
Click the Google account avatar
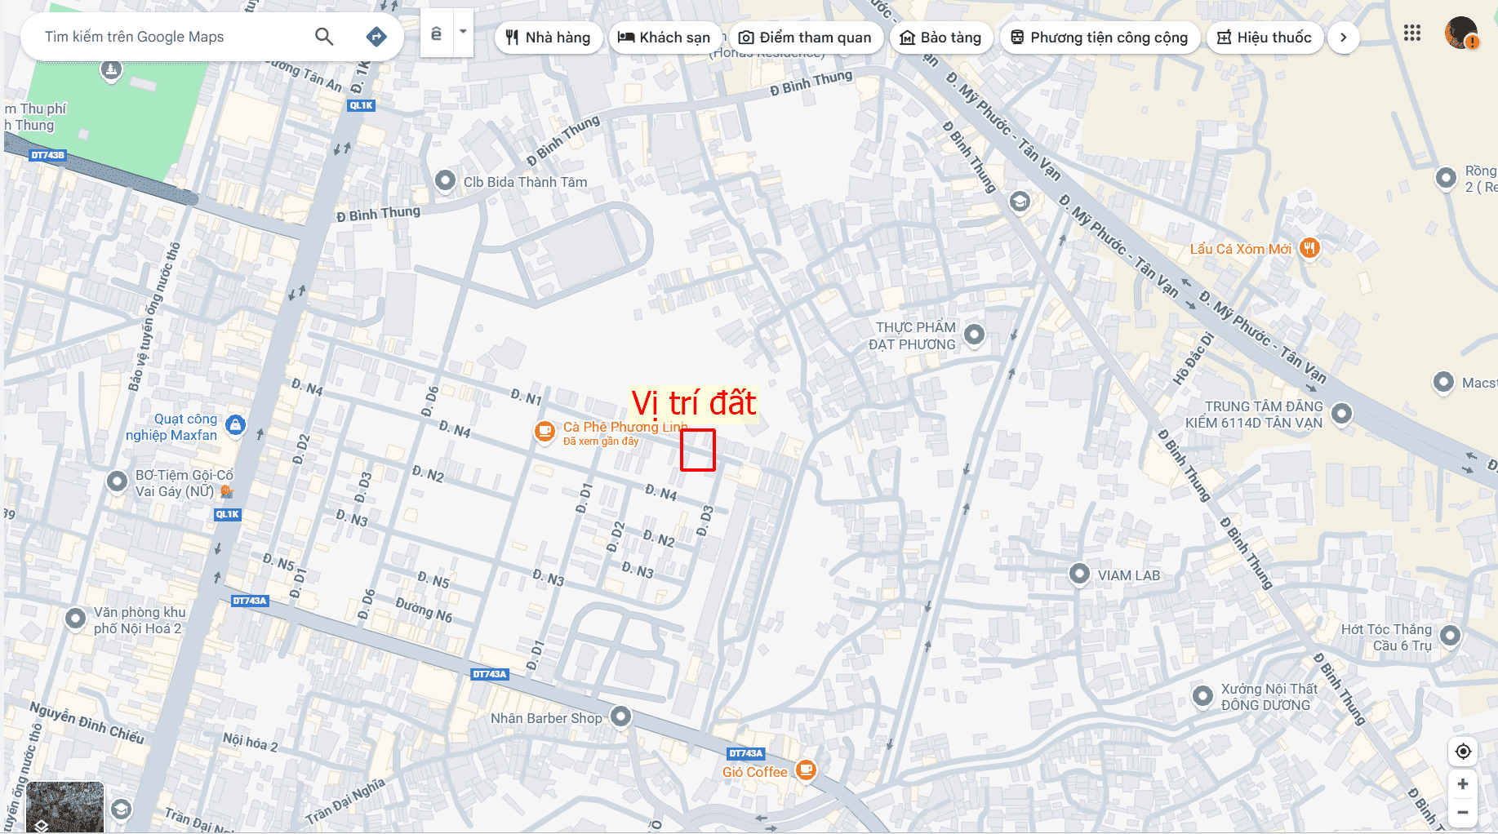[x=1460, y=33]
